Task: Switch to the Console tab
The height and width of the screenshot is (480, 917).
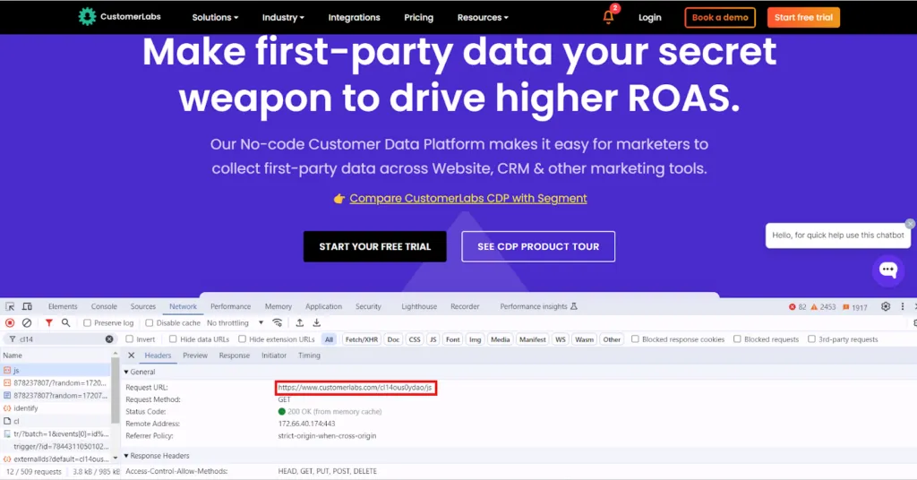Action: (104, 306)
